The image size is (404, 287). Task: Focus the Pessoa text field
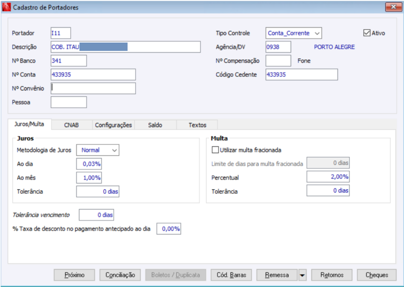click(x=69, y=102)
